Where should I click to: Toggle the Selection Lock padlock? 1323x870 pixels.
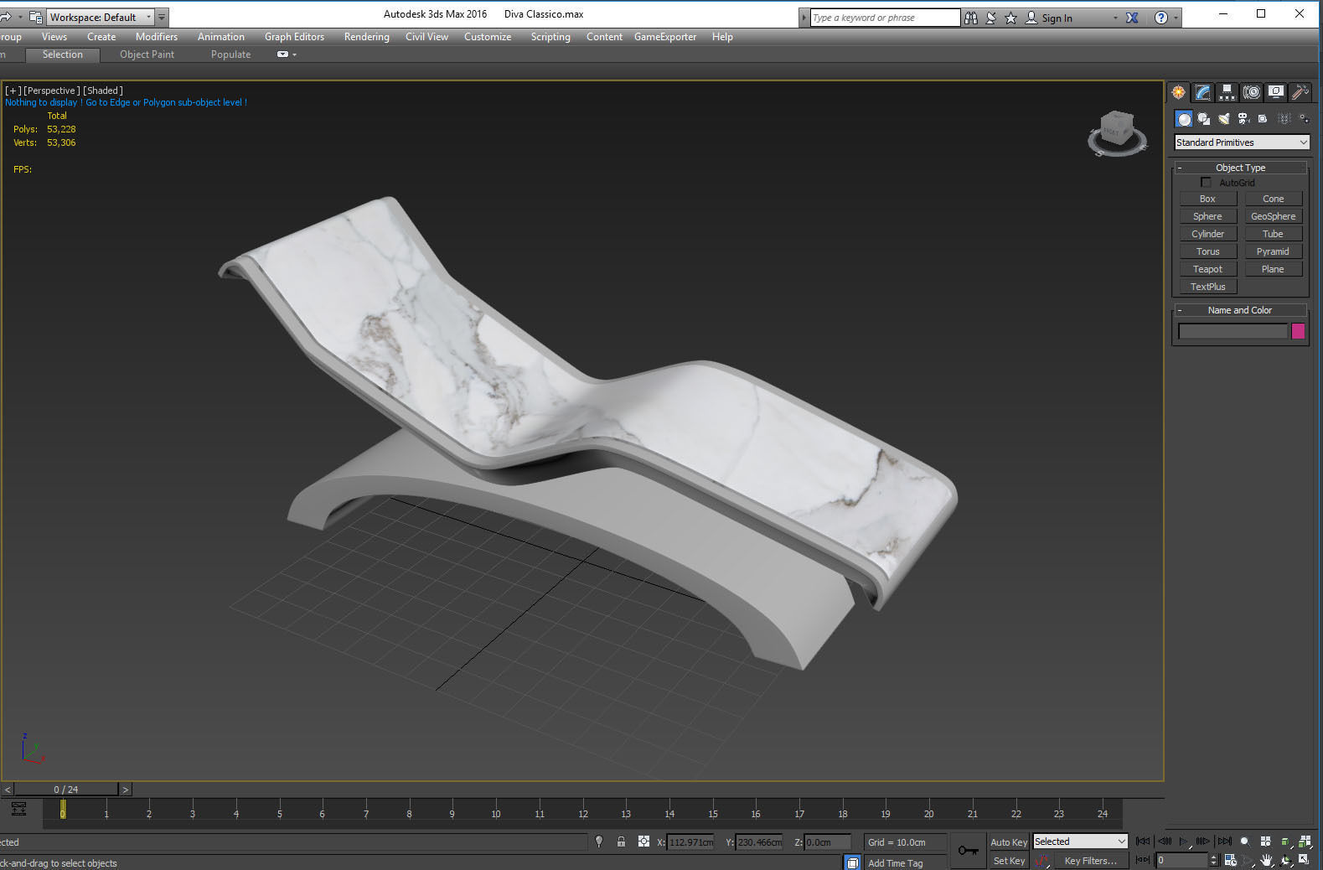tap(621, 842)
